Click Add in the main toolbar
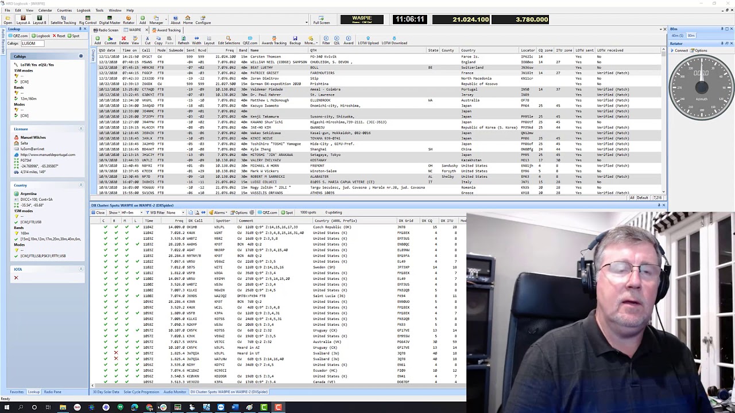 coord(142,20)
